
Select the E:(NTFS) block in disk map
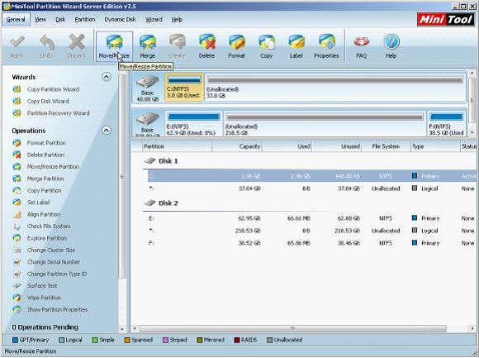pos(194,123)
